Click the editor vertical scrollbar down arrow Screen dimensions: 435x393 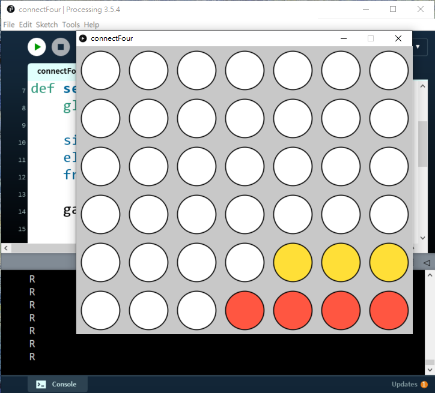[423, 238]
